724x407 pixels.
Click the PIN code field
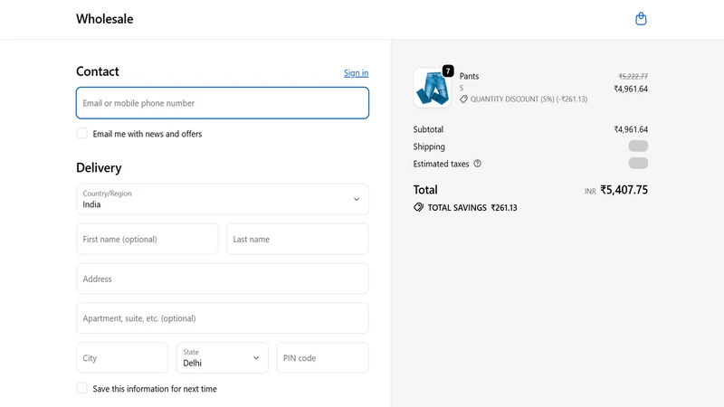pyautogui.click(x=322, y=357)
